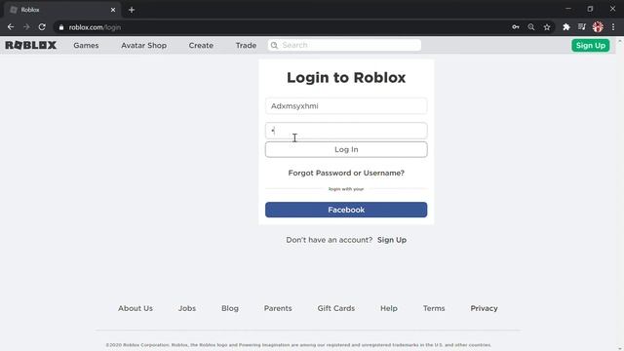624x351 pixels.
Task: Open the zoom magnifier icon in address bar
Action: (531, 27)
